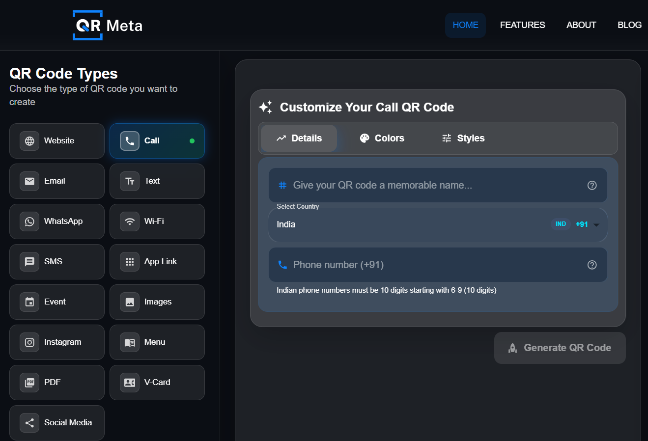Click the Wi-Fi signal icon
This screenshot has width=648, height=441.
(x=130, y=221)
